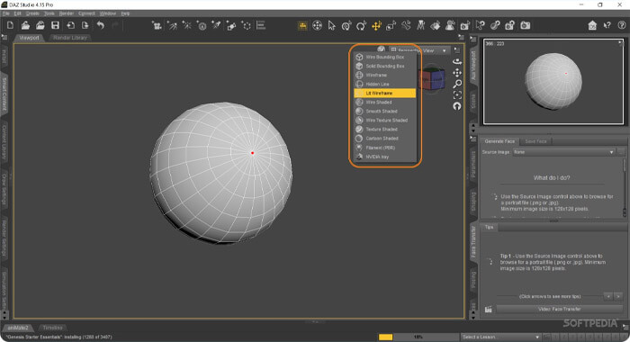
Task: Choose Wireframe draw style
Action: click(385, 76)
